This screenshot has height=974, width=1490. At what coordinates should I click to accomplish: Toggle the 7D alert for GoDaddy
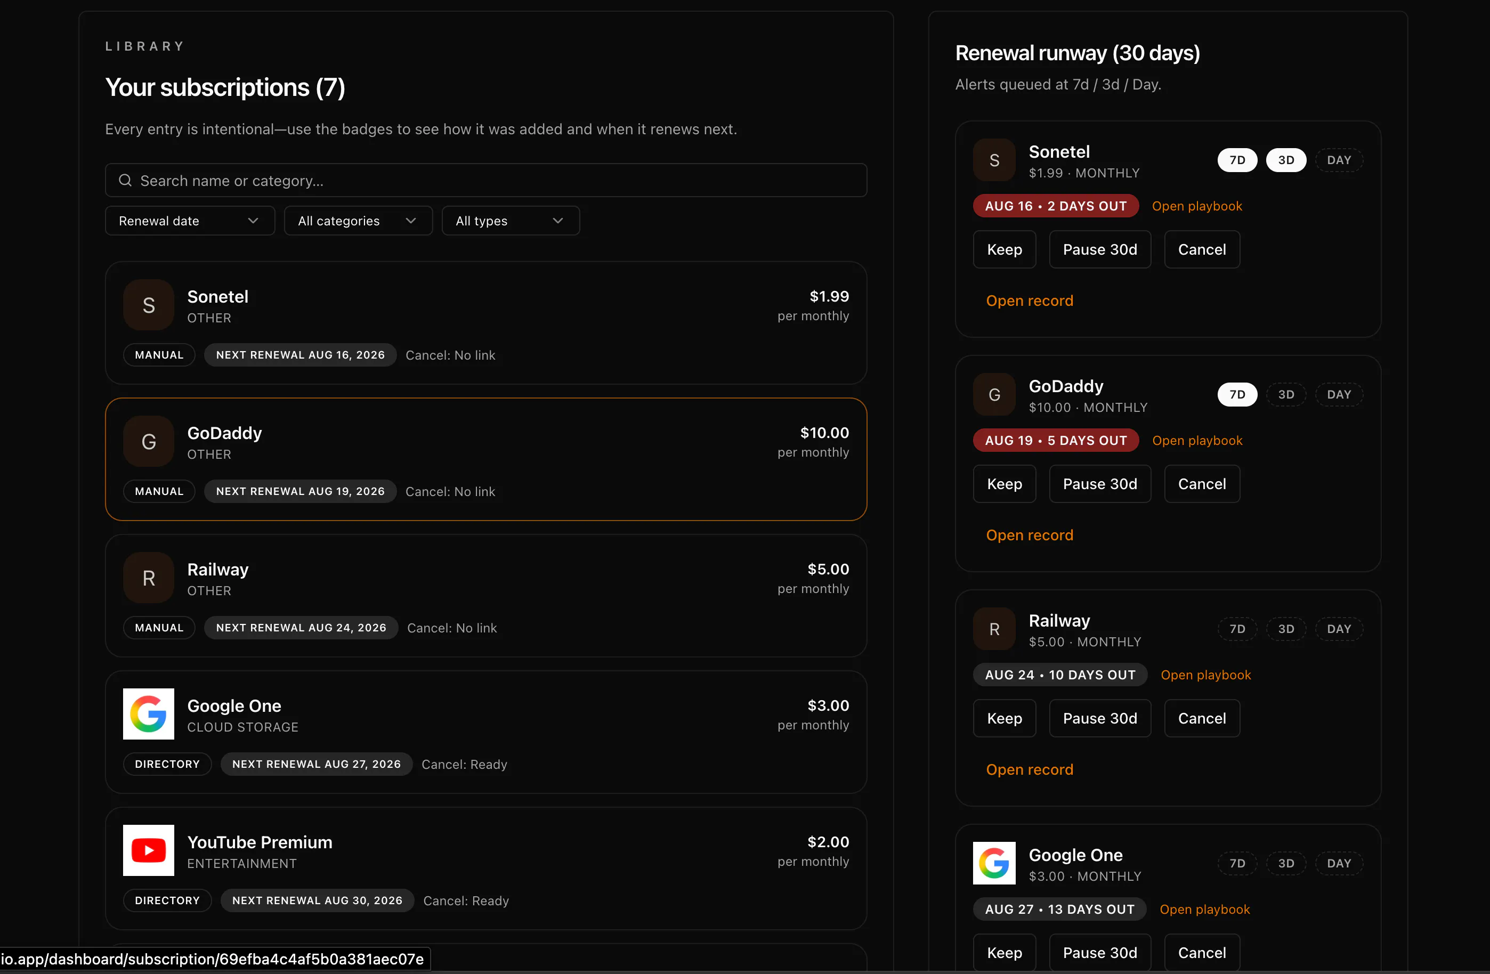point(1237,394)
